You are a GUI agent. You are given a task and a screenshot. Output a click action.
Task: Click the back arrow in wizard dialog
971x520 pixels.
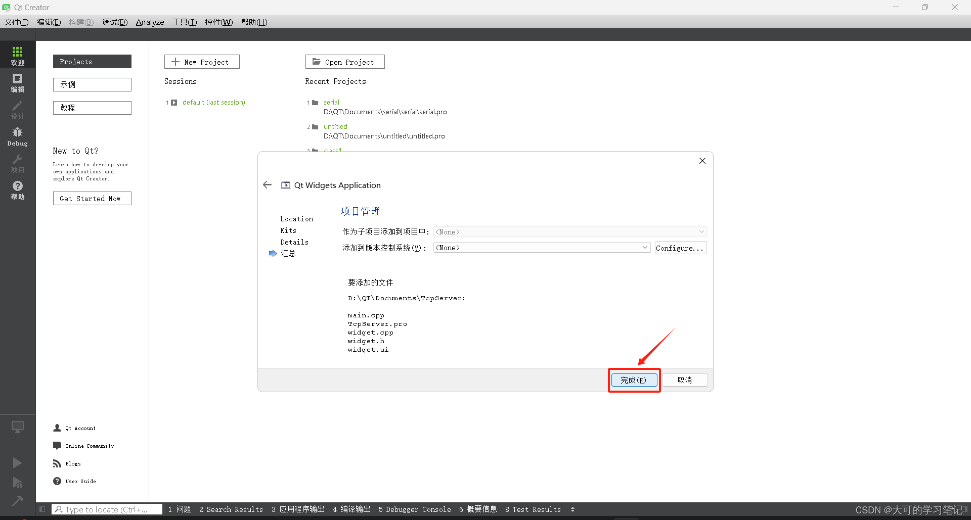[268, 185]
